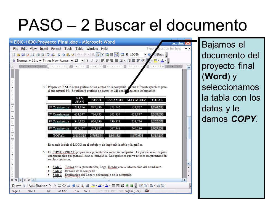Open the 100% zoom dropdown
Viewport: 265px width, 199px height.
(x=145, y=55)
